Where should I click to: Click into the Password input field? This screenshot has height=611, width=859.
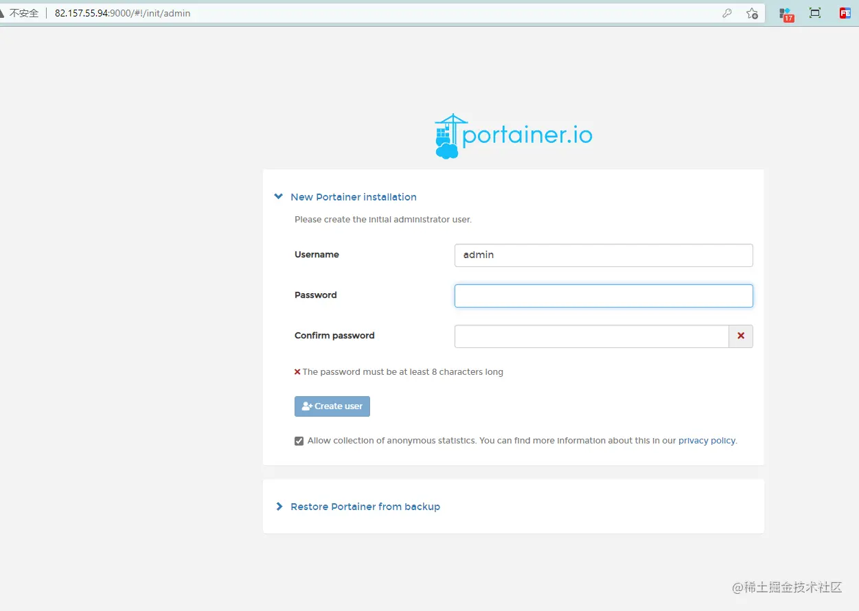[604, 296]
